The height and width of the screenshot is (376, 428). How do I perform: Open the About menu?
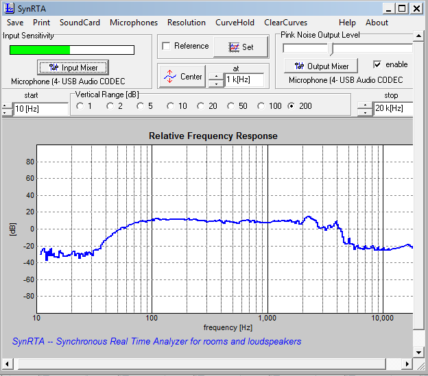click(x=377, y=23)
